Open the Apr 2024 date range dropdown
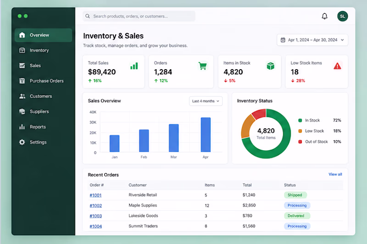Screen dimensions: 367x244 [312, 40]
